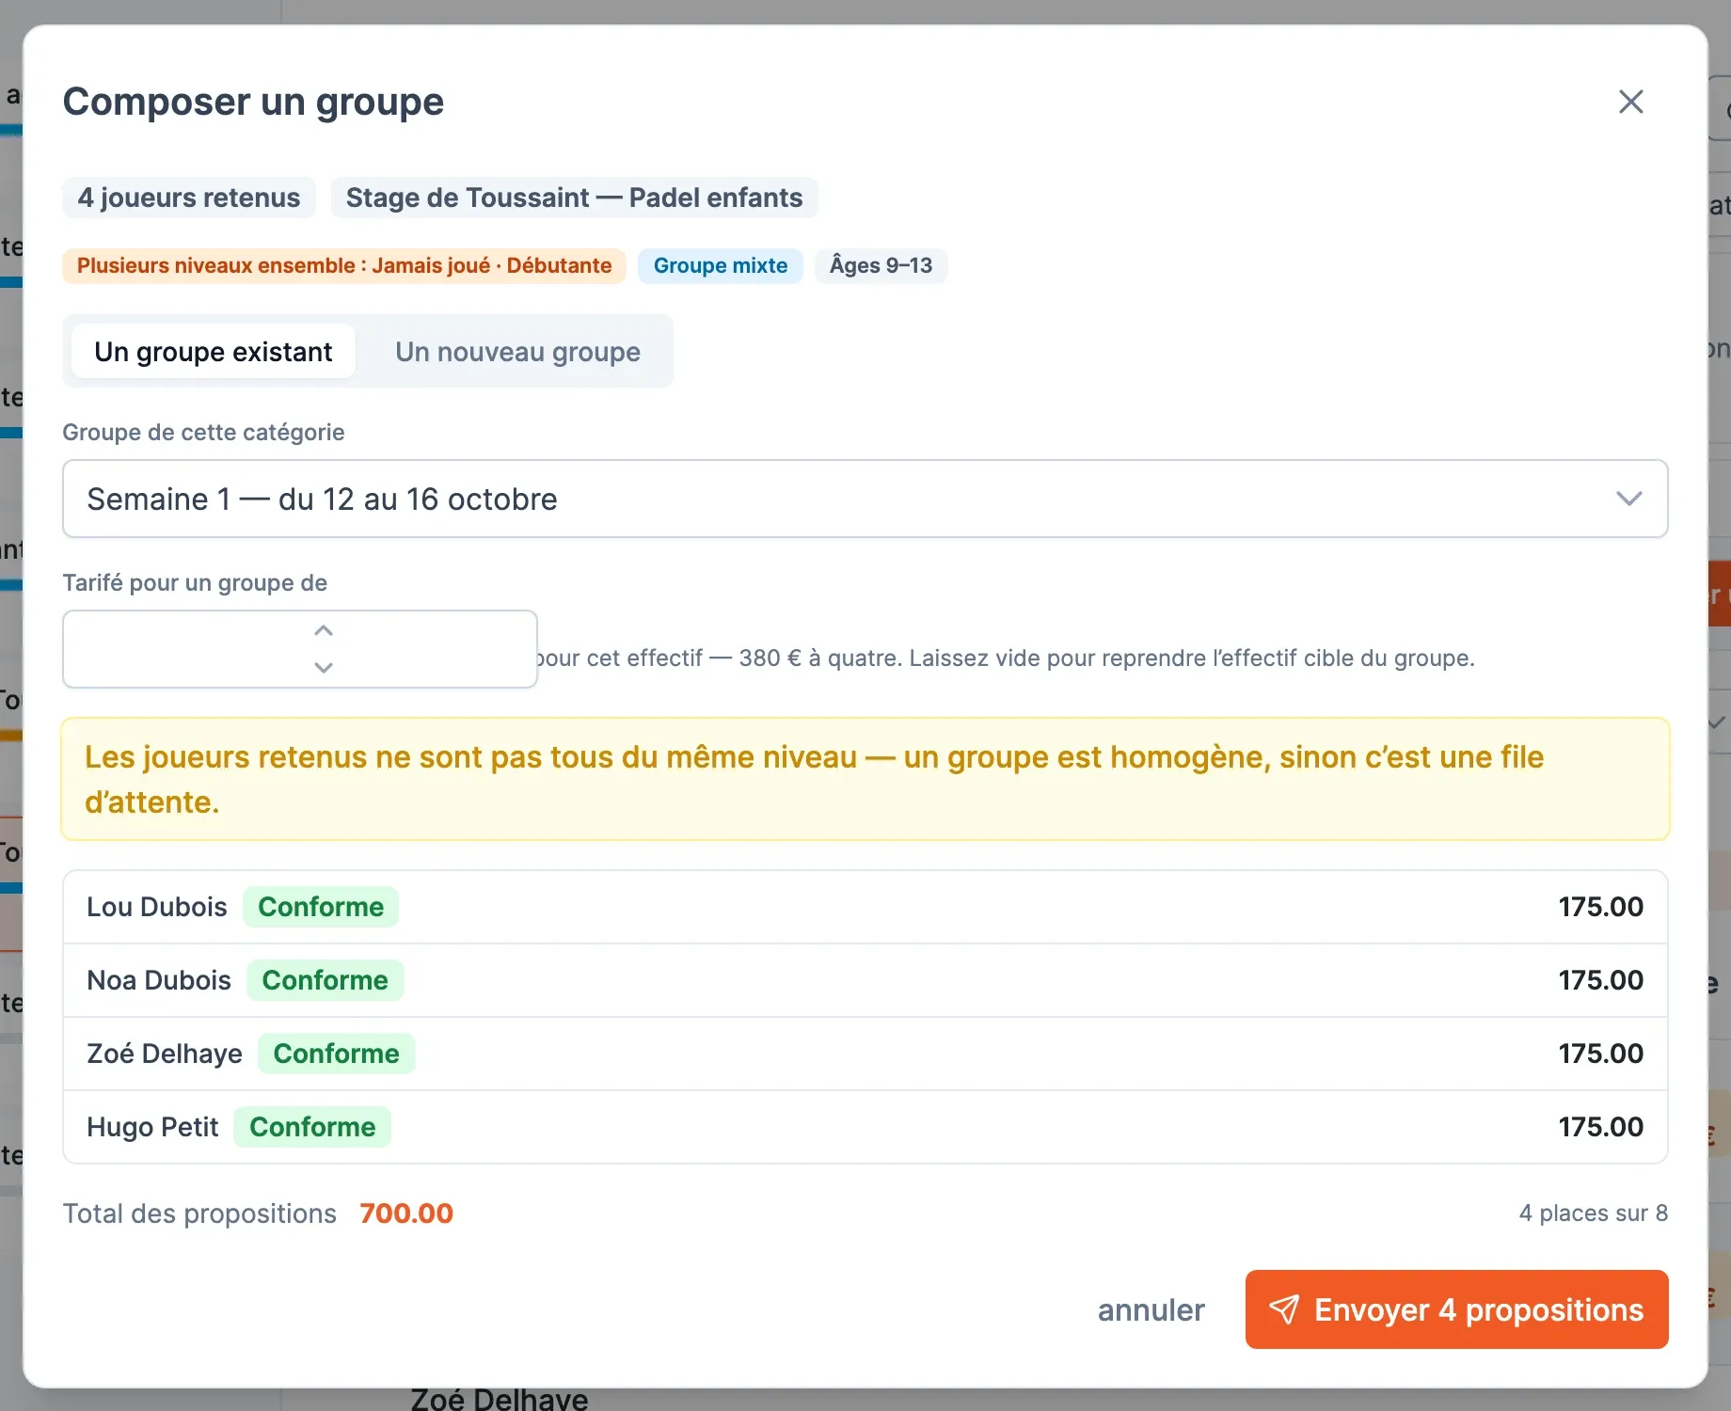The image size is (1731, 1411).
Task: Select Noa Dubois row name
Action: click(159, 980)
